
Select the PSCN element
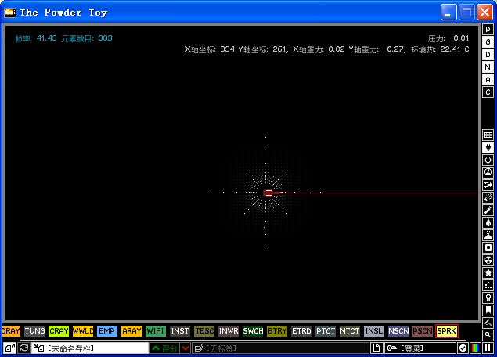click(x=423, y=331)
